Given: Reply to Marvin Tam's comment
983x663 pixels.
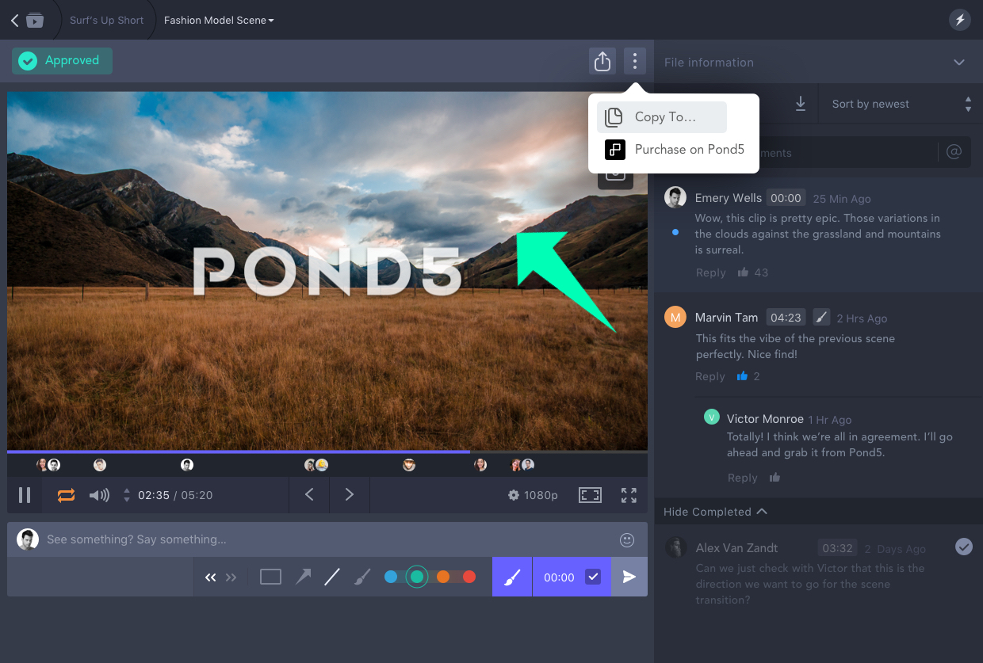Looking at the screenshot, I should [x=710, y=376].
